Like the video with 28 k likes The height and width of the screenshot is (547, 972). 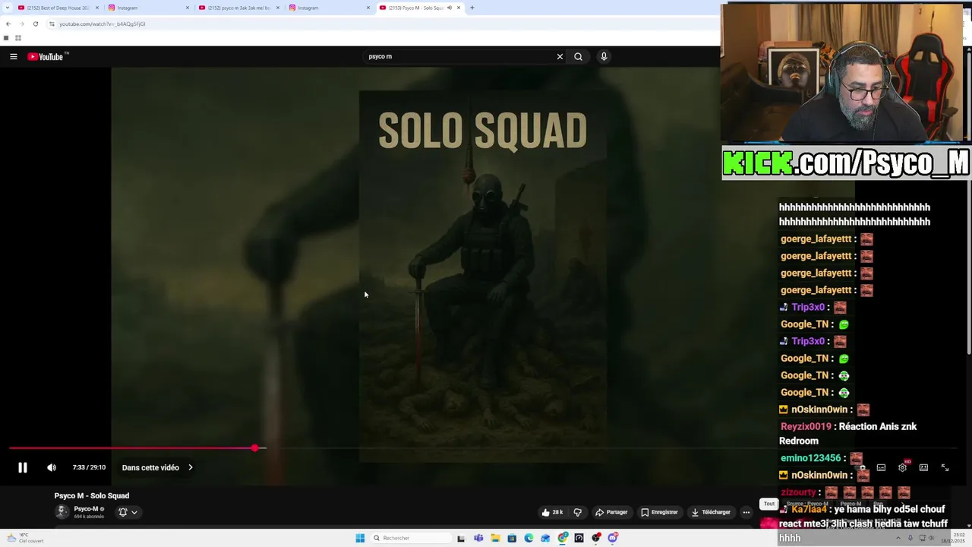click(x=552, y=512)
